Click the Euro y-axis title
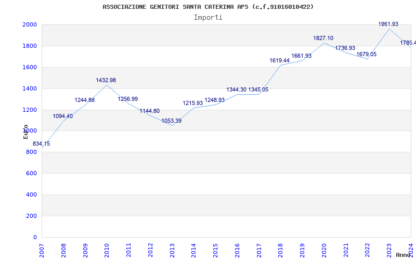This screenshot has width=416, height=260. pyautogui.click(x=25, y=132)
